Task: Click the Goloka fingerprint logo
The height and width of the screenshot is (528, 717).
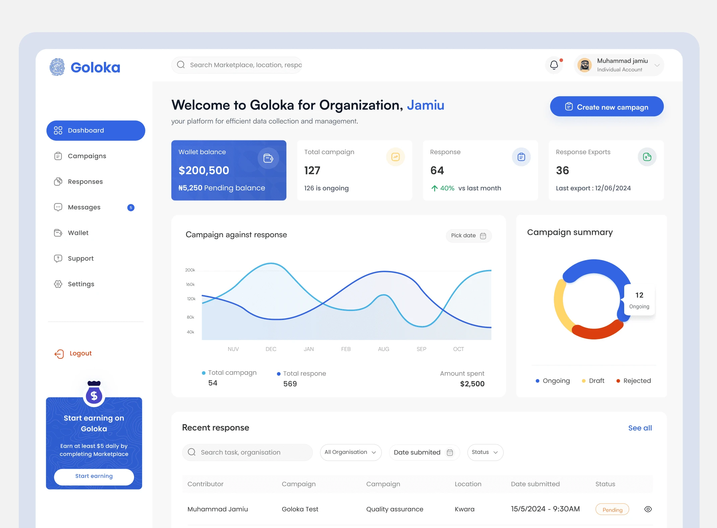Action: 57,67
